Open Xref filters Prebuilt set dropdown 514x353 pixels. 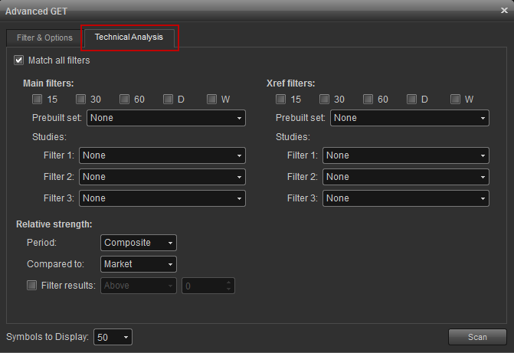coord(410,118)
